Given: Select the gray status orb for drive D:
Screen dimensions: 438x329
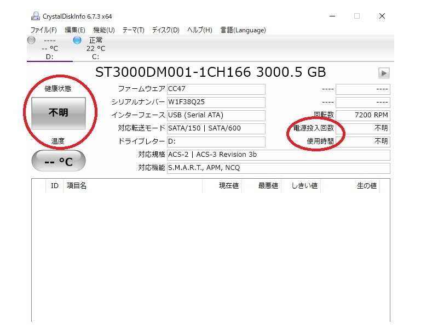Looking at the screenshot, I should coord(31,40).
